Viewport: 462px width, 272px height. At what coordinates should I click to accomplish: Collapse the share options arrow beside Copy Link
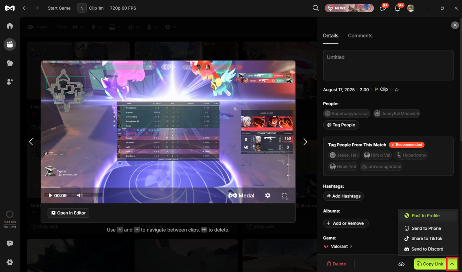click(452, 264)
